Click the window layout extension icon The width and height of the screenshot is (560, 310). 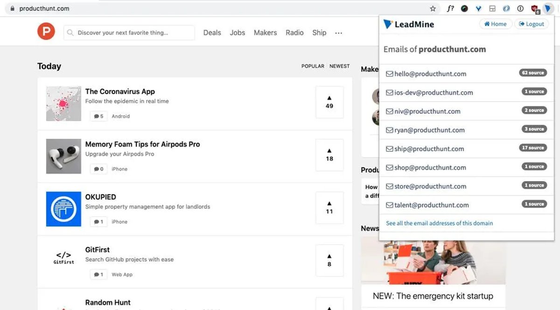pyautogui.click(x=492, y=8)
